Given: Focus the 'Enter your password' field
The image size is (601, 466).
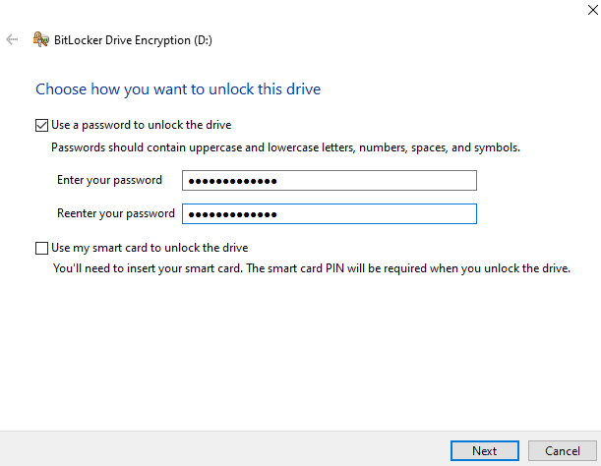Looking at the screenshot, I should coord(330,181).
